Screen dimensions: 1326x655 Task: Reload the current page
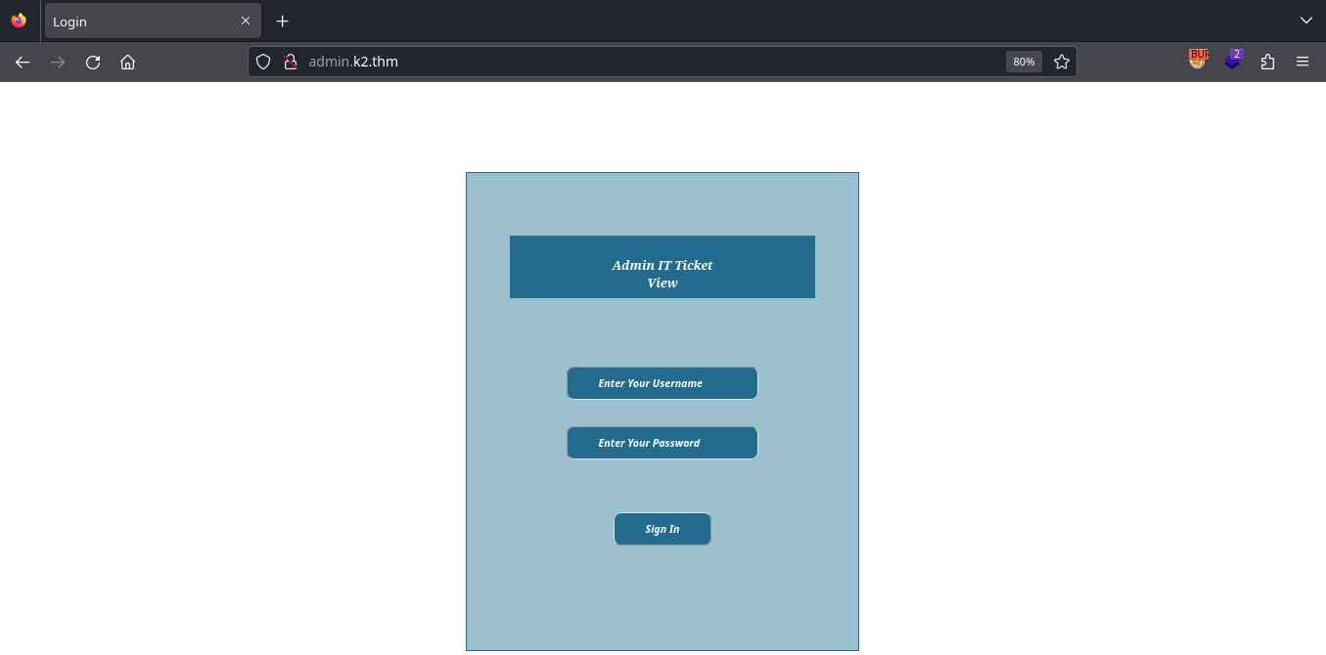pos(93,62)
